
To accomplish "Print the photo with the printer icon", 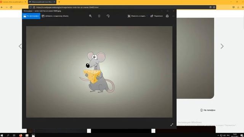I will pyautogui.click(x=167, y=16).
